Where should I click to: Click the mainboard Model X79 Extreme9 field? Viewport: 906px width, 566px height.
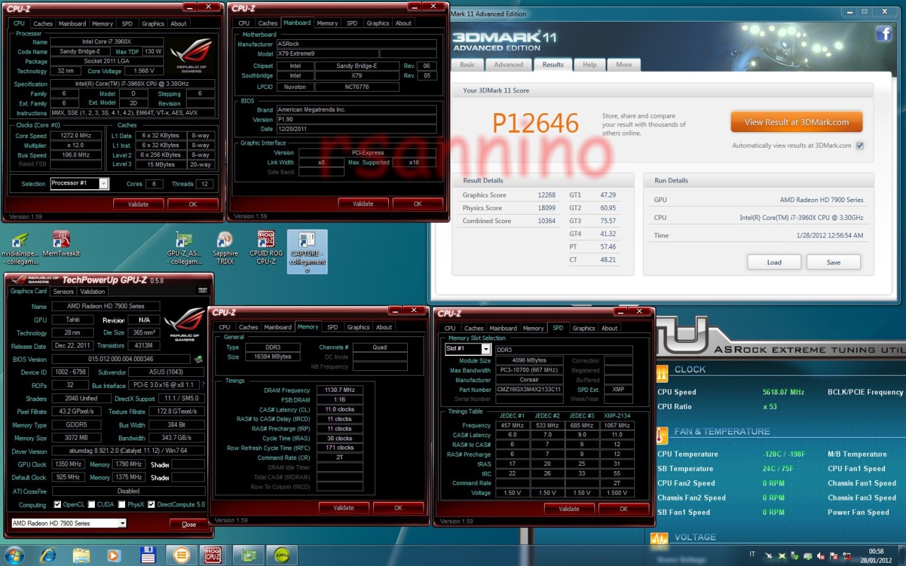pyautogui.click(x=327, y=54)
